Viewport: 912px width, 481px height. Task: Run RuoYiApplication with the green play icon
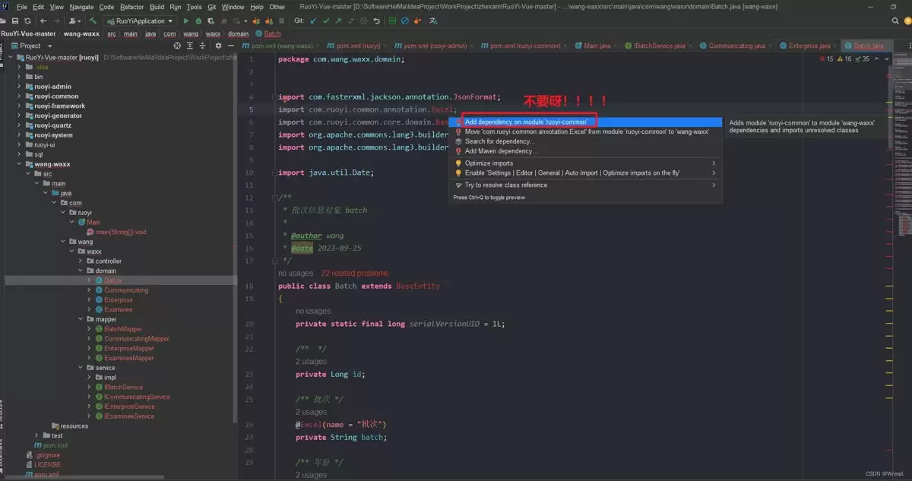point(185,21)
